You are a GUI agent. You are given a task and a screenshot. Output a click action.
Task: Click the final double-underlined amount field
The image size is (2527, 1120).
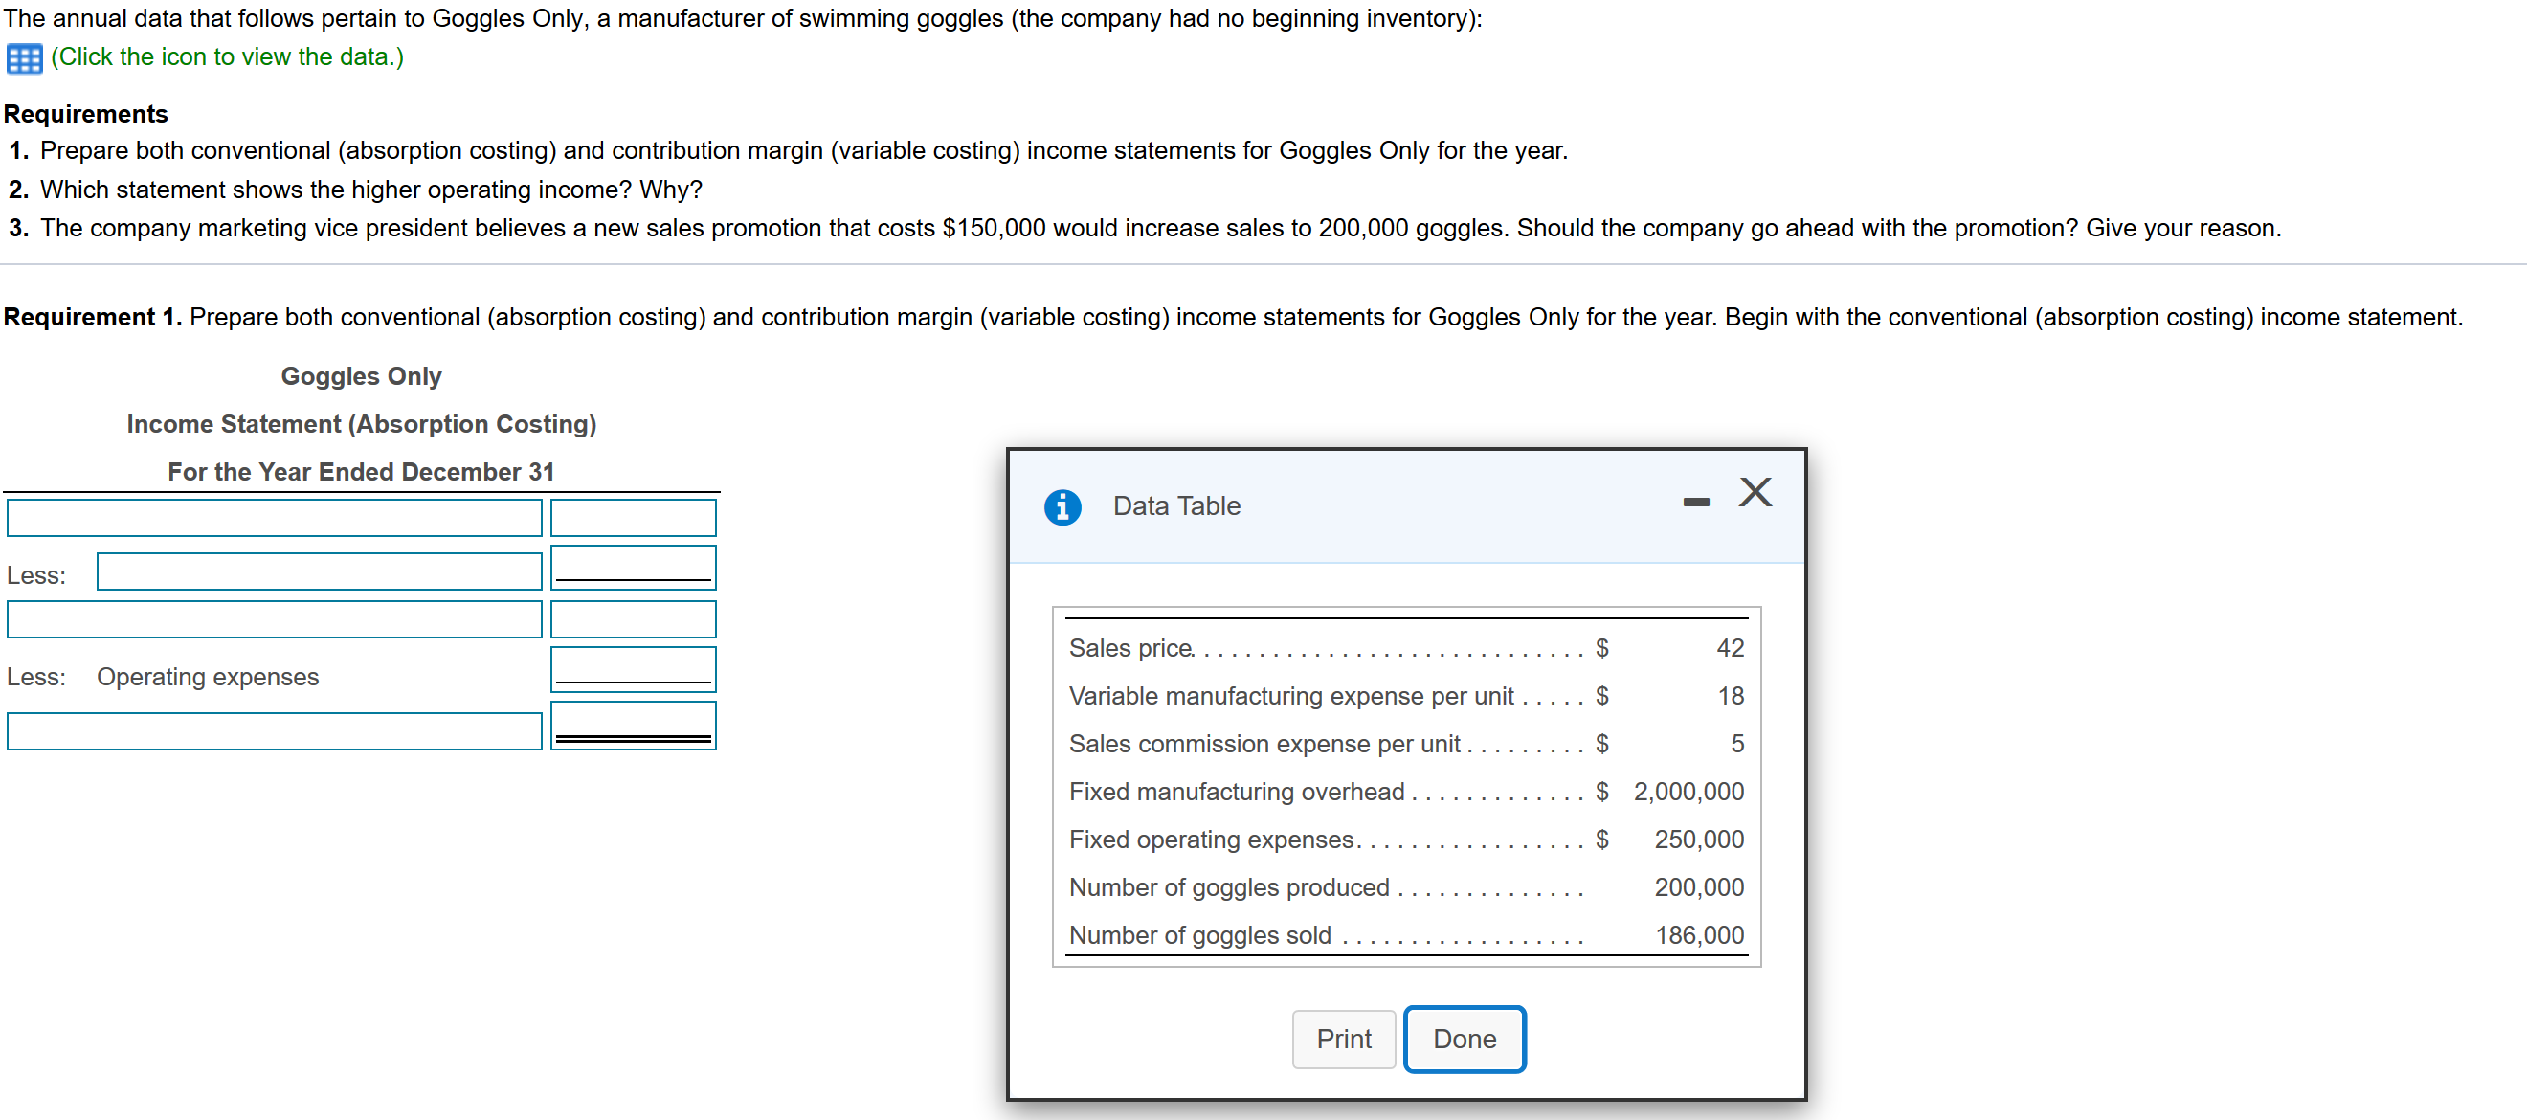point(633,724)
